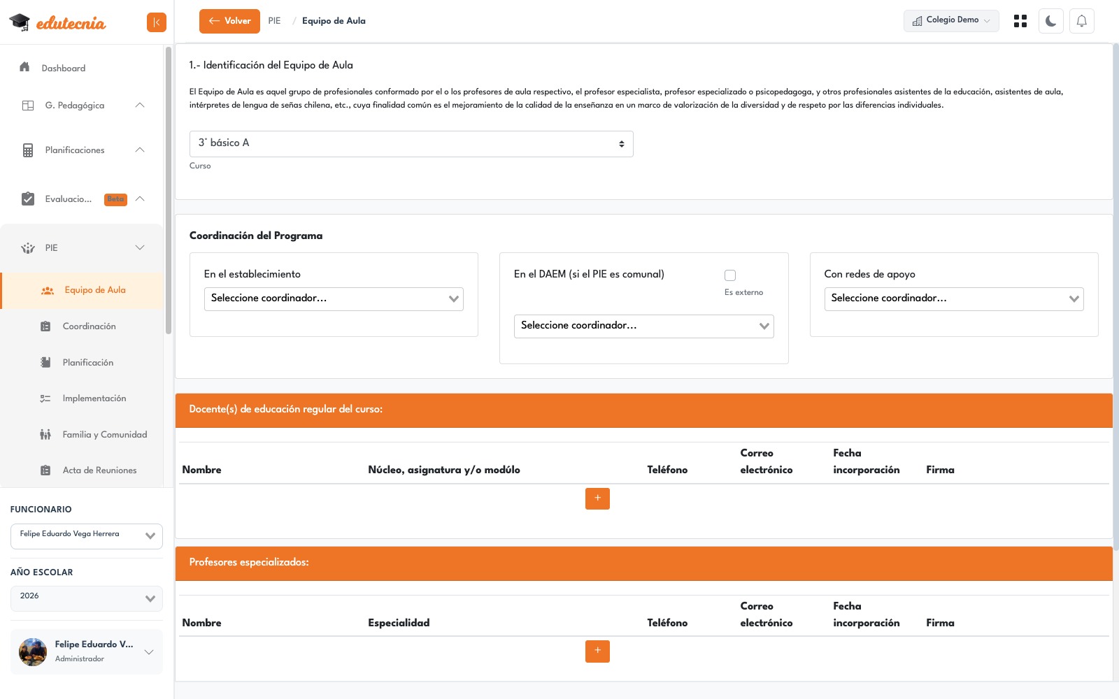The image size is (1119, 699).
Task: Add a Docente de educación regular row
Action: click(x=597, y=498)
